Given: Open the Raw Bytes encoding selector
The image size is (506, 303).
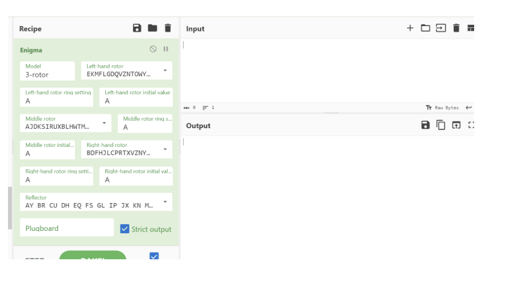Looking at the screenshot, I should point(442,107).
